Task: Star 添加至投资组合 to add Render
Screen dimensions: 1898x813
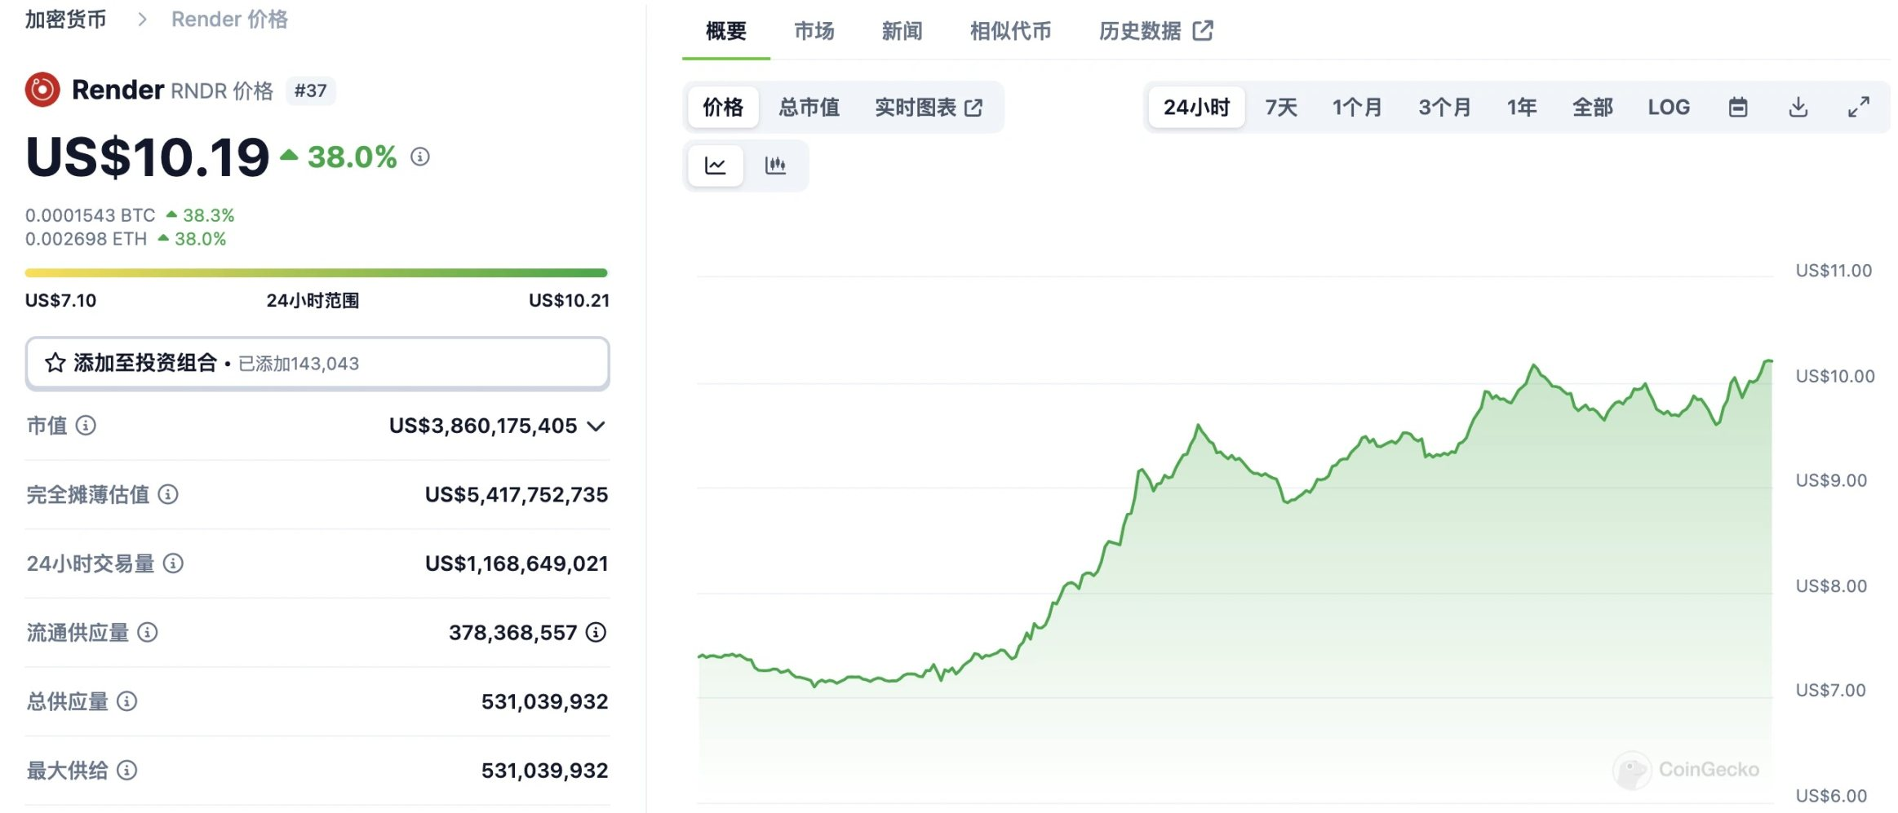Action: pos(55,363)
